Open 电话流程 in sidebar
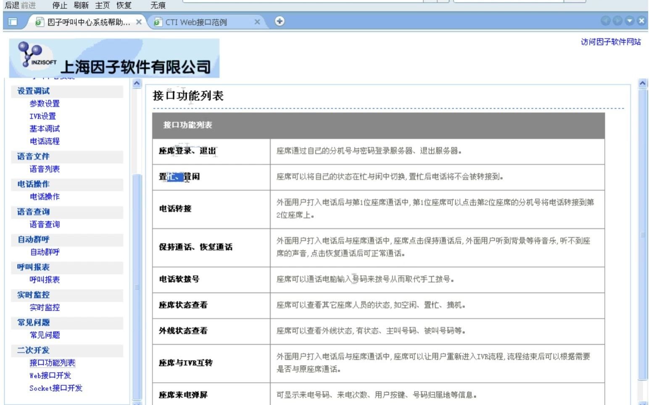The height and width of the screenshot is (405, 649). (x=45, y=141)
